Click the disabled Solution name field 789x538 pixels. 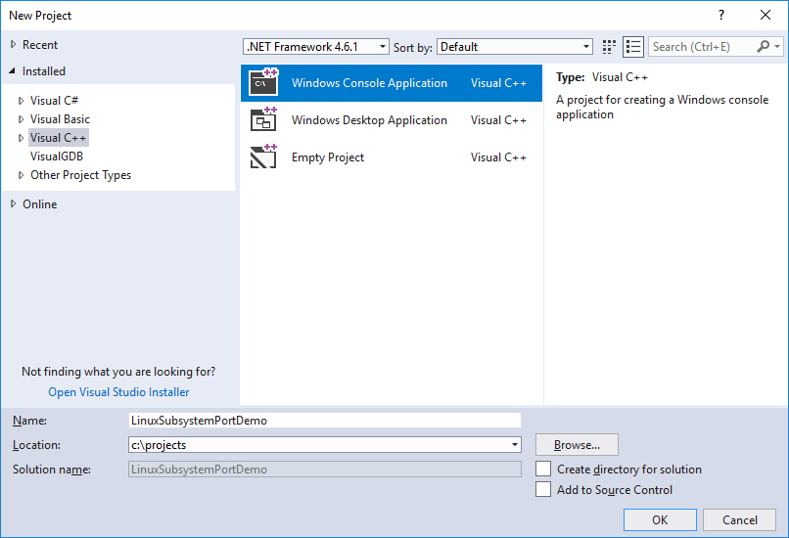pyautogui.click(x=325, y=470)
